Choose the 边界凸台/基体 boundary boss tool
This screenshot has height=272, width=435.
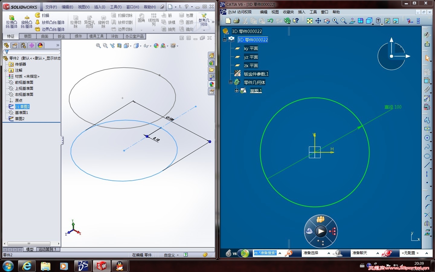pyautogui.click(x=50, y=29)
